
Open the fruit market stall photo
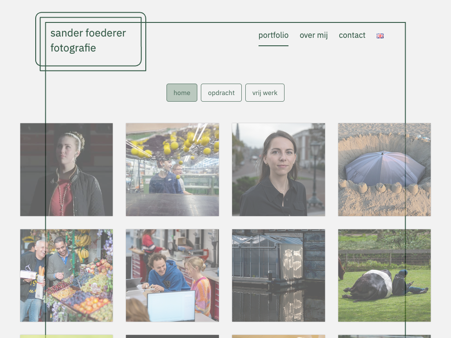(x=67, y=276)
